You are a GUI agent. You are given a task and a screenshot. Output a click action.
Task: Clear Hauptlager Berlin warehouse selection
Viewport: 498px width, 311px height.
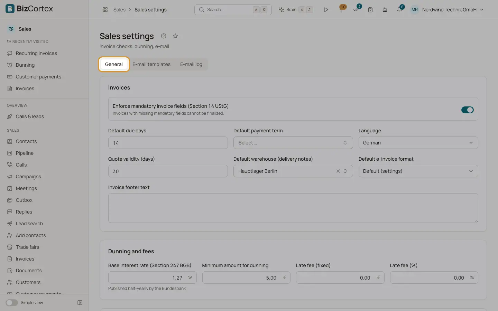click(x=338, y=171)
